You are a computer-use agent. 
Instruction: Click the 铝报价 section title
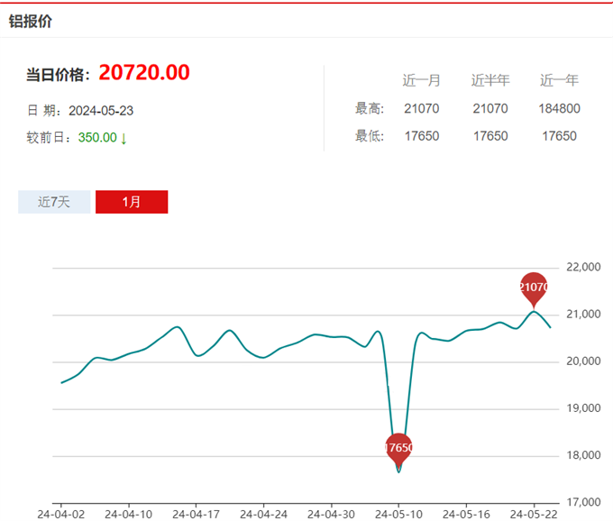[x=31, y=21]
